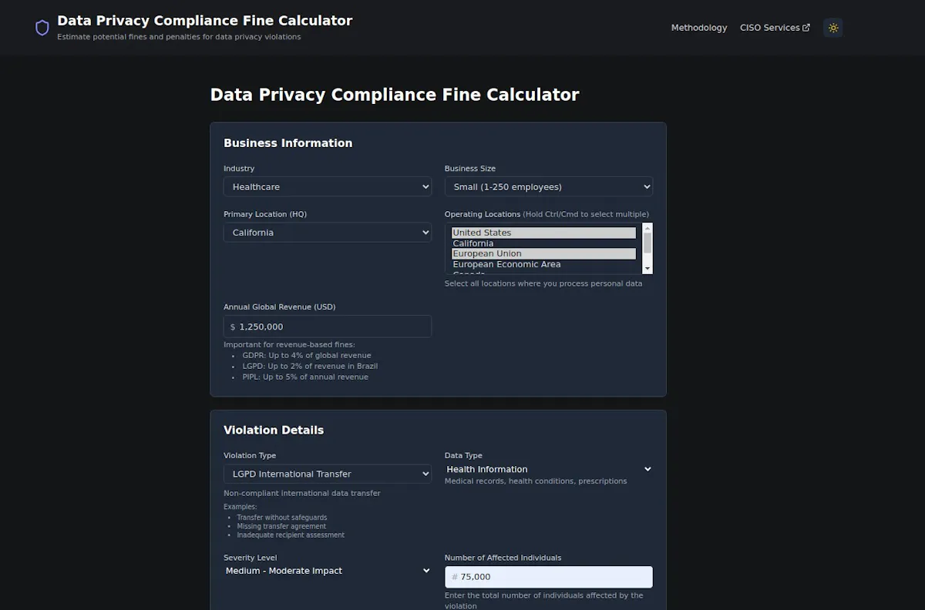
Task: Click the shield logo icon
Action: [x=42, y=28]
